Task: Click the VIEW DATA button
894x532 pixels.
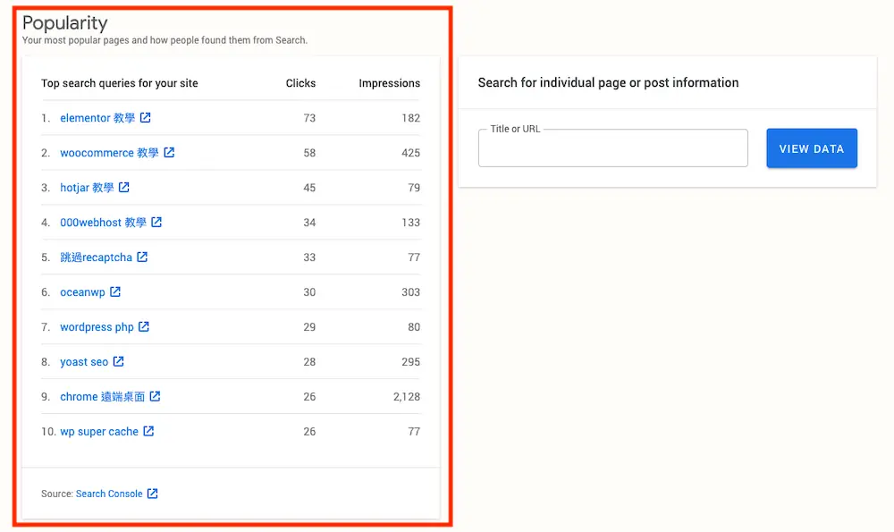Action: click(812, 148)
